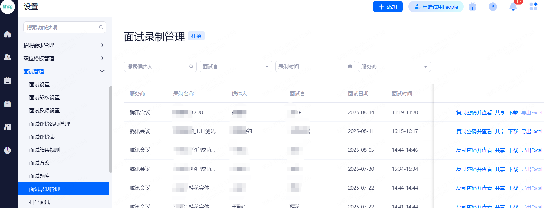This screenshot has width=544, height=208.
Task: Open the app grid icon in top right
Action: (x=533, y=7)
